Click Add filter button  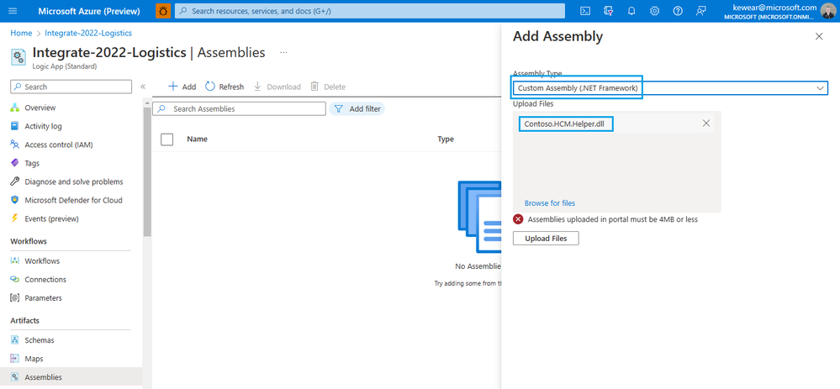coord(357,108)
